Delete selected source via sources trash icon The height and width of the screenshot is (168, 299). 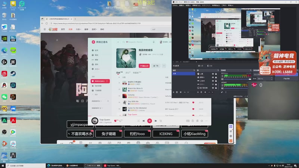pyautogui.click(x=201, y=92)
